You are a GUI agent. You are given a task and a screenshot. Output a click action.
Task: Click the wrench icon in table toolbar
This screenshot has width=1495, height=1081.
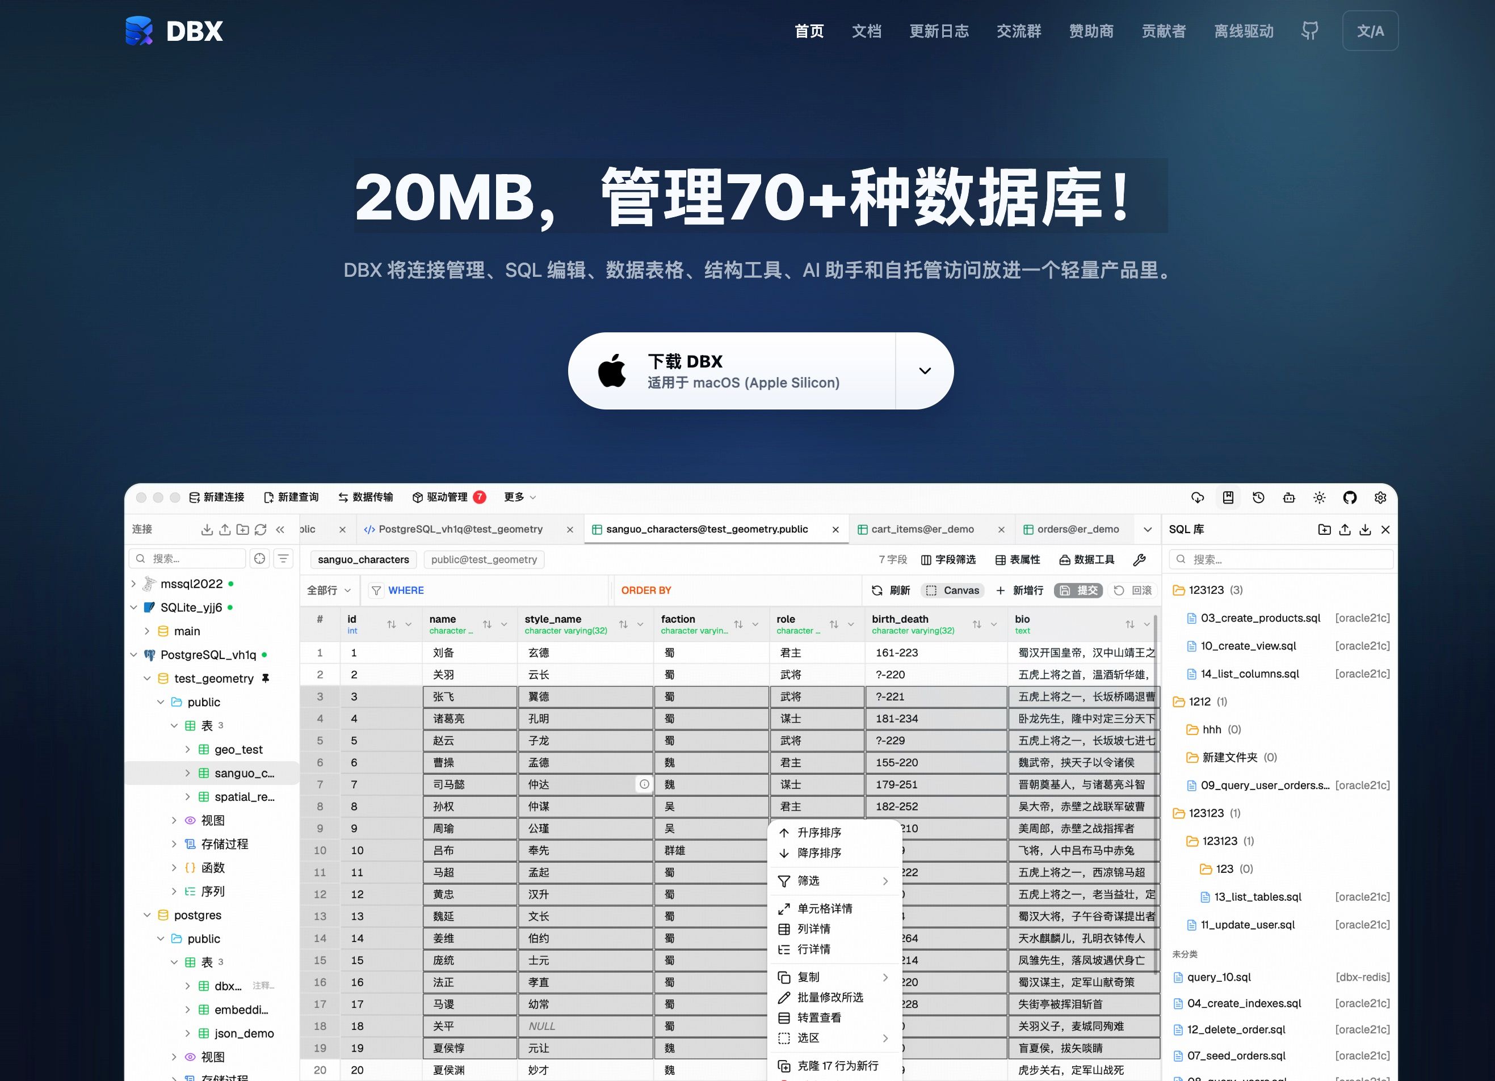click(x=1139, y=560)
